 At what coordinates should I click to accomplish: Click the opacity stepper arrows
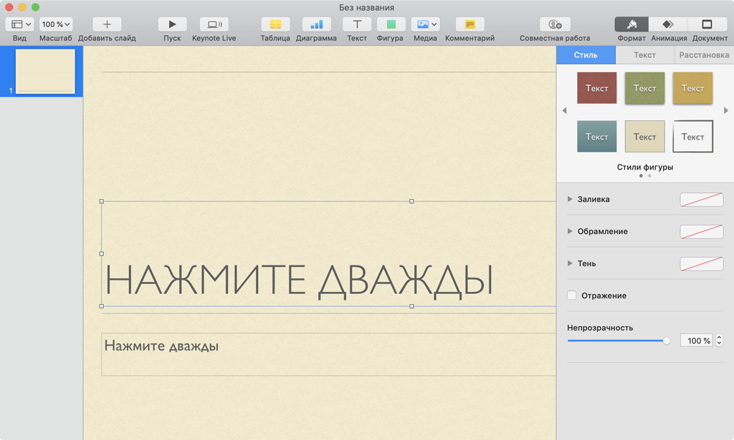click(x=719, y=341)
